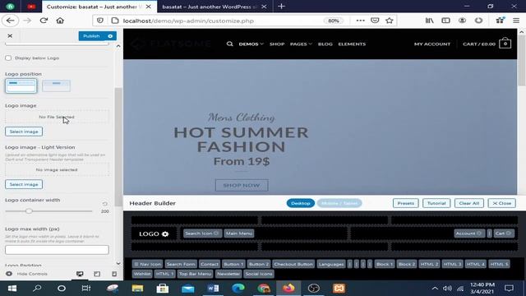Switch preview to desktop device icon
This screenshot has width=526, height=296.
tap(80, 274)
